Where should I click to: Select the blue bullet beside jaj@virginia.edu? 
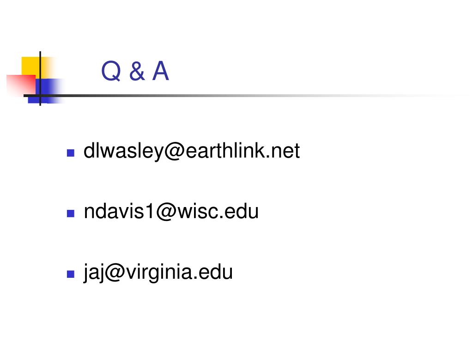[x=71, y=274]
